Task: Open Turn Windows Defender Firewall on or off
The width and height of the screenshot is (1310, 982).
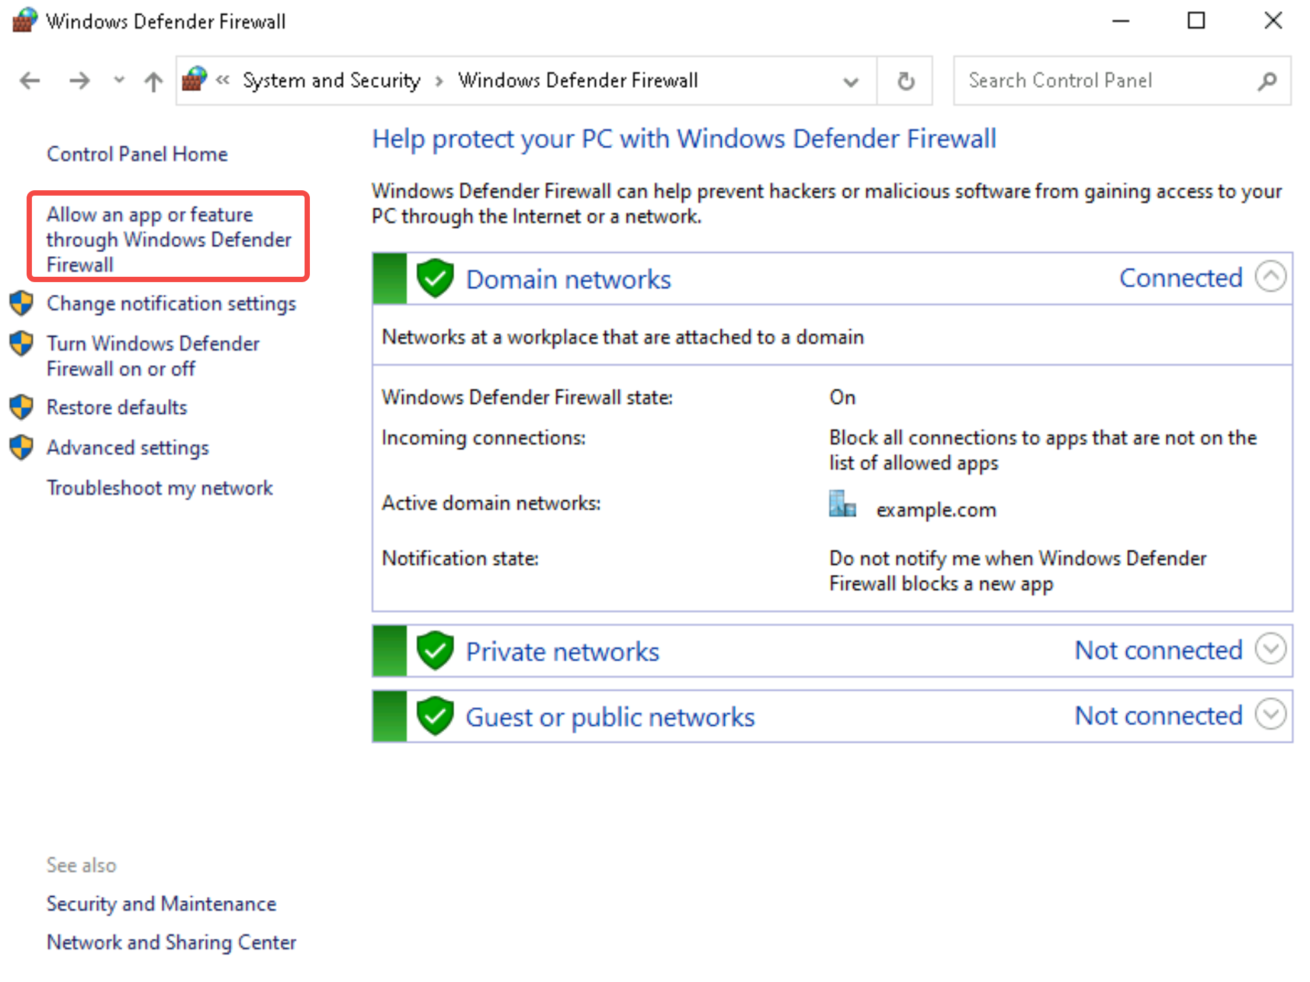Action: pyautogui.click(x=153, y=356)
